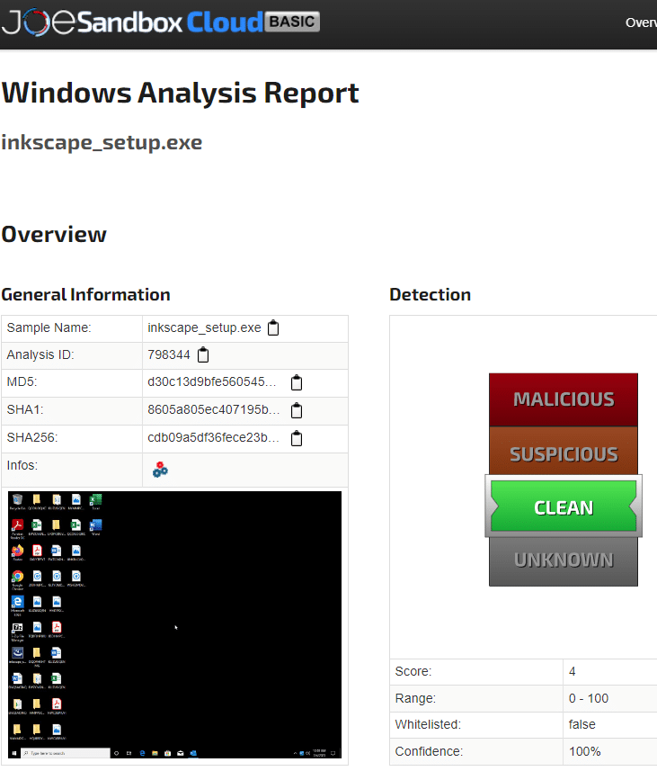The image size is (657, 780).
Task: Click the 'Score:' label cell
Action: click(x=476, y=672)
